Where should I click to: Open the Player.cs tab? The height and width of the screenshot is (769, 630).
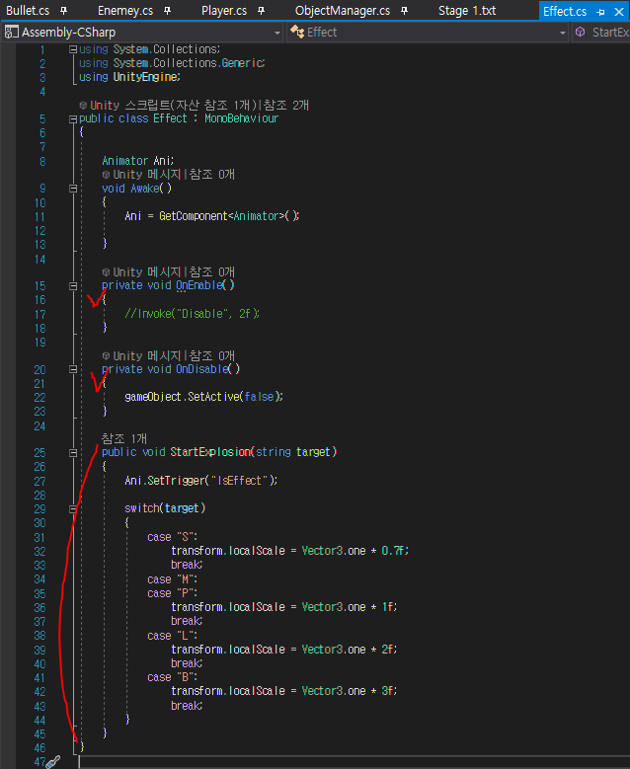(224, 10)
